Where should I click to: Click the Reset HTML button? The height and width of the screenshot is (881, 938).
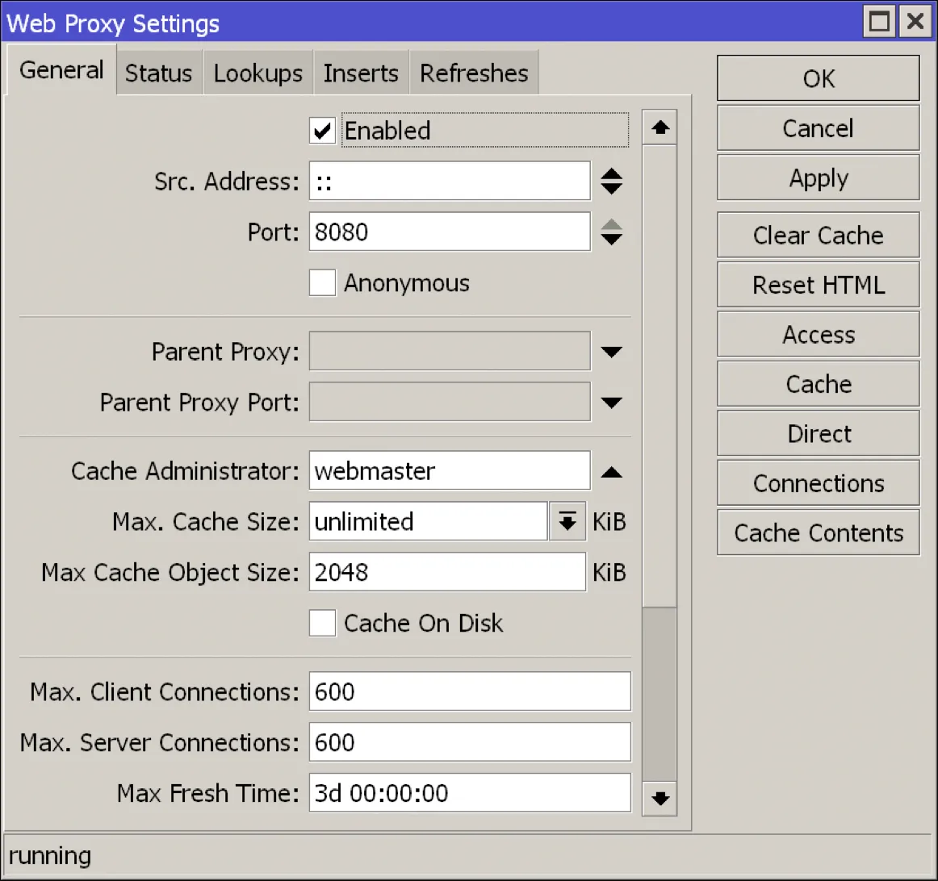coord(819,285)
